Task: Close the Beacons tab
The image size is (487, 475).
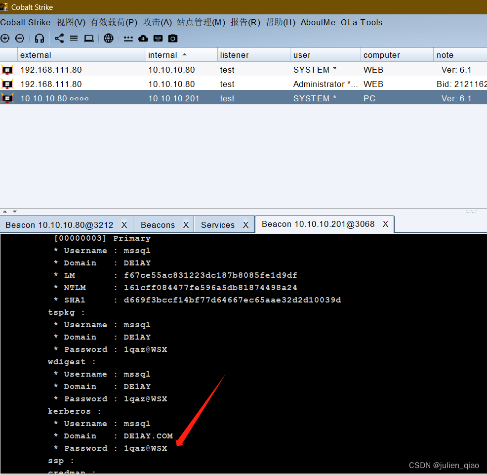Action: click(x=186, y=225)
